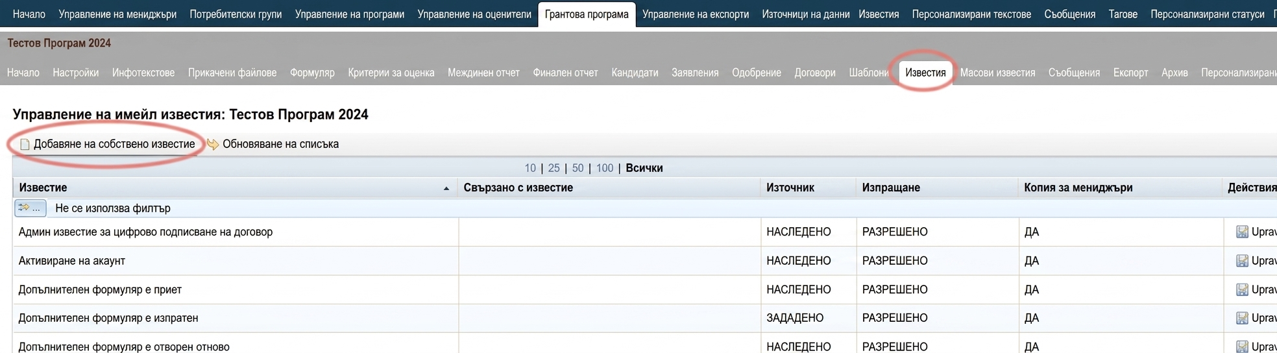The width and height of the screenshot is (1277, 353).
Task: Show 25 items per page
Action: [x=553, y=168]
